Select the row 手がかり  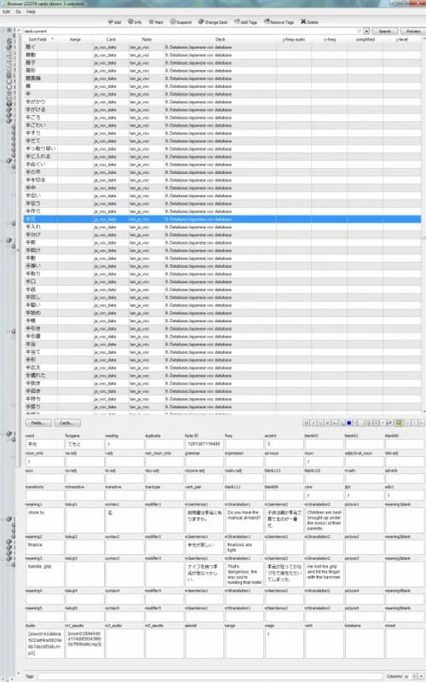pyautogui.click(x=222, y=101)
